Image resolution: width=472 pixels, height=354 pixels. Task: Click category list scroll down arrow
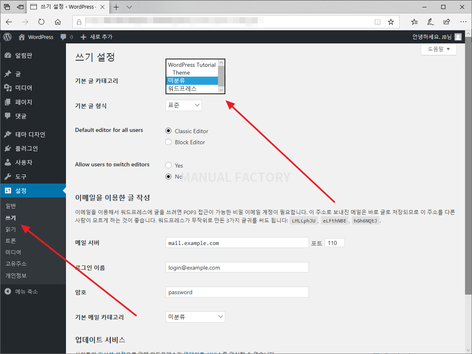coord(221,90)
